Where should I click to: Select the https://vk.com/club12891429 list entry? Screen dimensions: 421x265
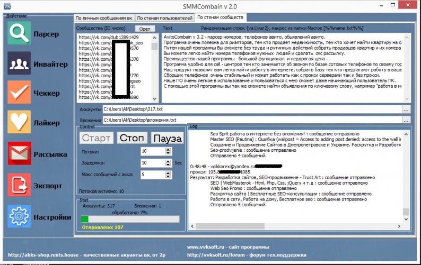109,37
